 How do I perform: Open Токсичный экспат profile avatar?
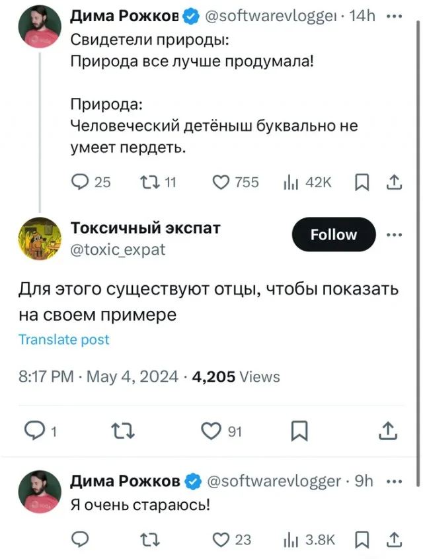click(x=40, y=239)
